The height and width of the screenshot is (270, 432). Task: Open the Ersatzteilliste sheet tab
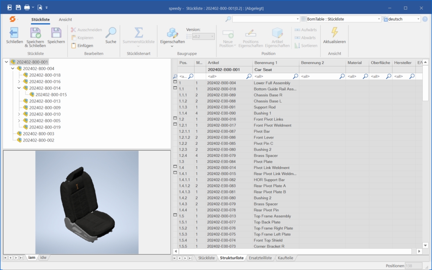coord(260,258)
